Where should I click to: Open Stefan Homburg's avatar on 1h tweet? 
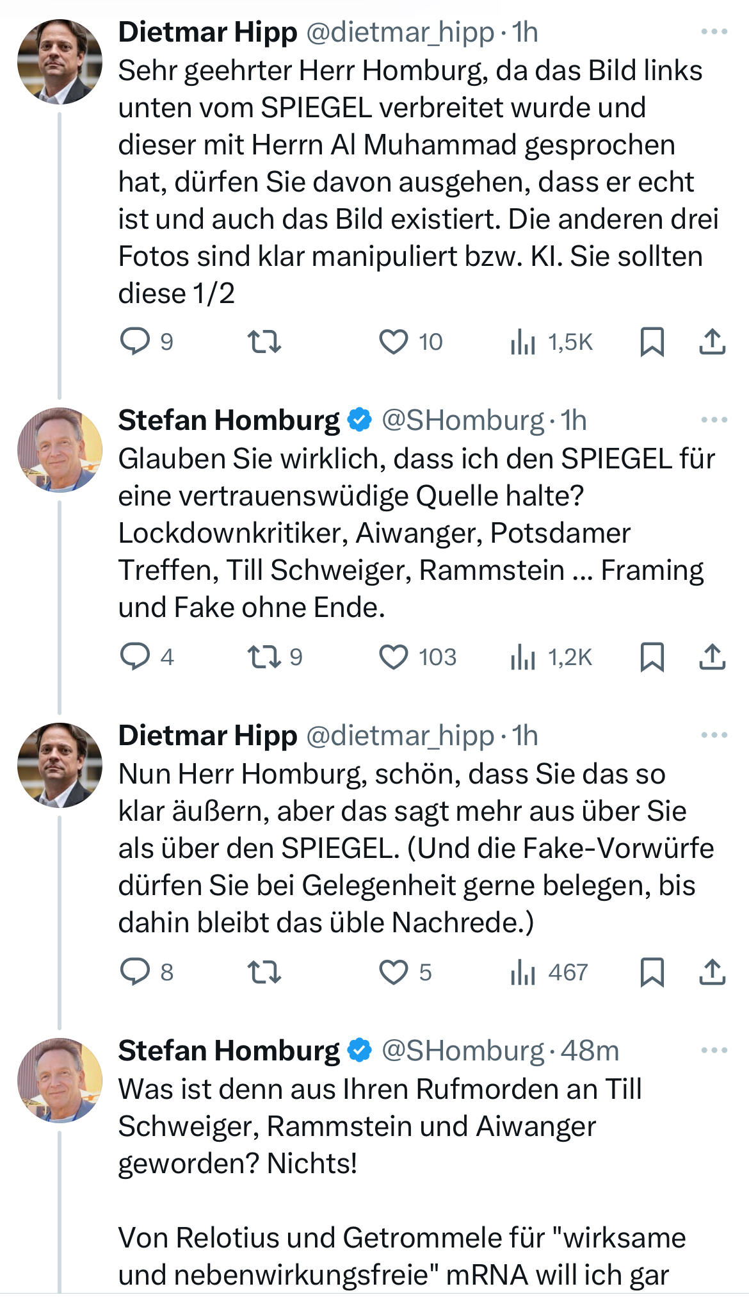60,450
